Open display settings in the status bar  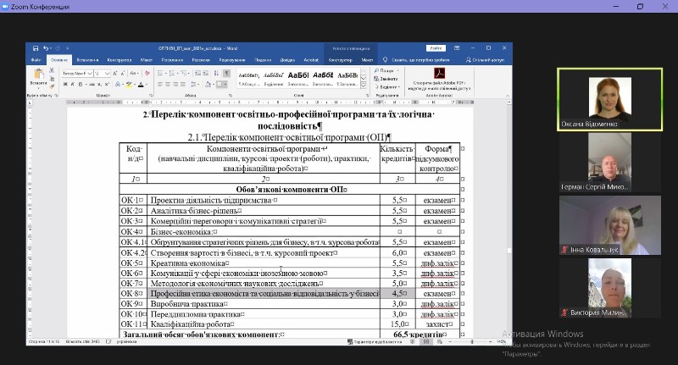coord(375,341)
